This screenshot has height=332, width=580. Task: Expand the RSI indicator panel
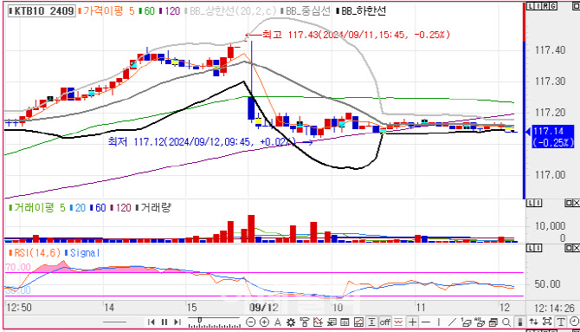(x=568, y=248)
